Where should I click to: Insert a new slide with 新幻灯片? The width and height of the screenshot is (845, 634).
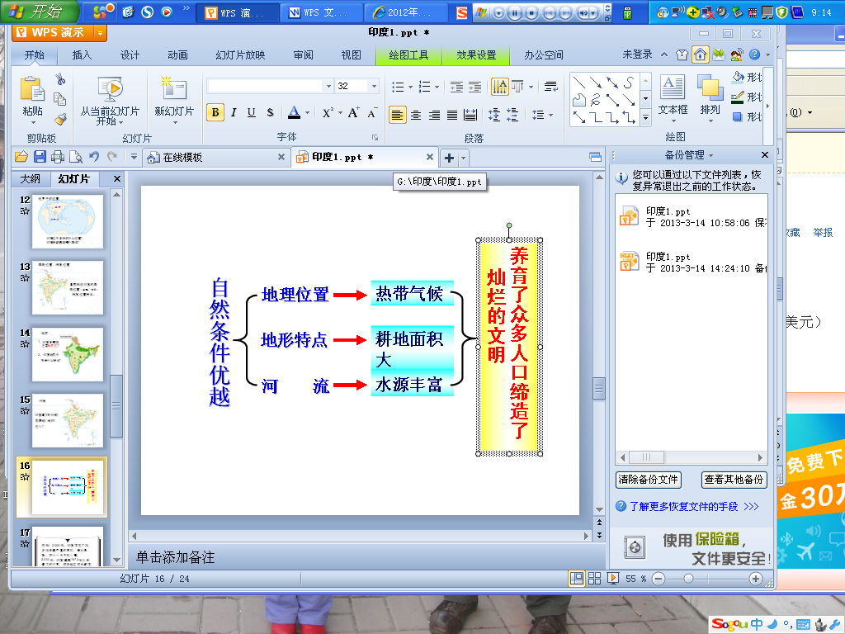(x=172, y=92)
